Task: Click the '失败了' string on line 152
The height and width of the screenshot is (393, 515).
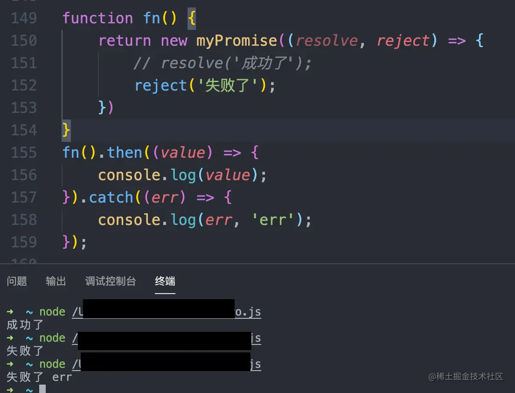Action: (x=227, y=85)
